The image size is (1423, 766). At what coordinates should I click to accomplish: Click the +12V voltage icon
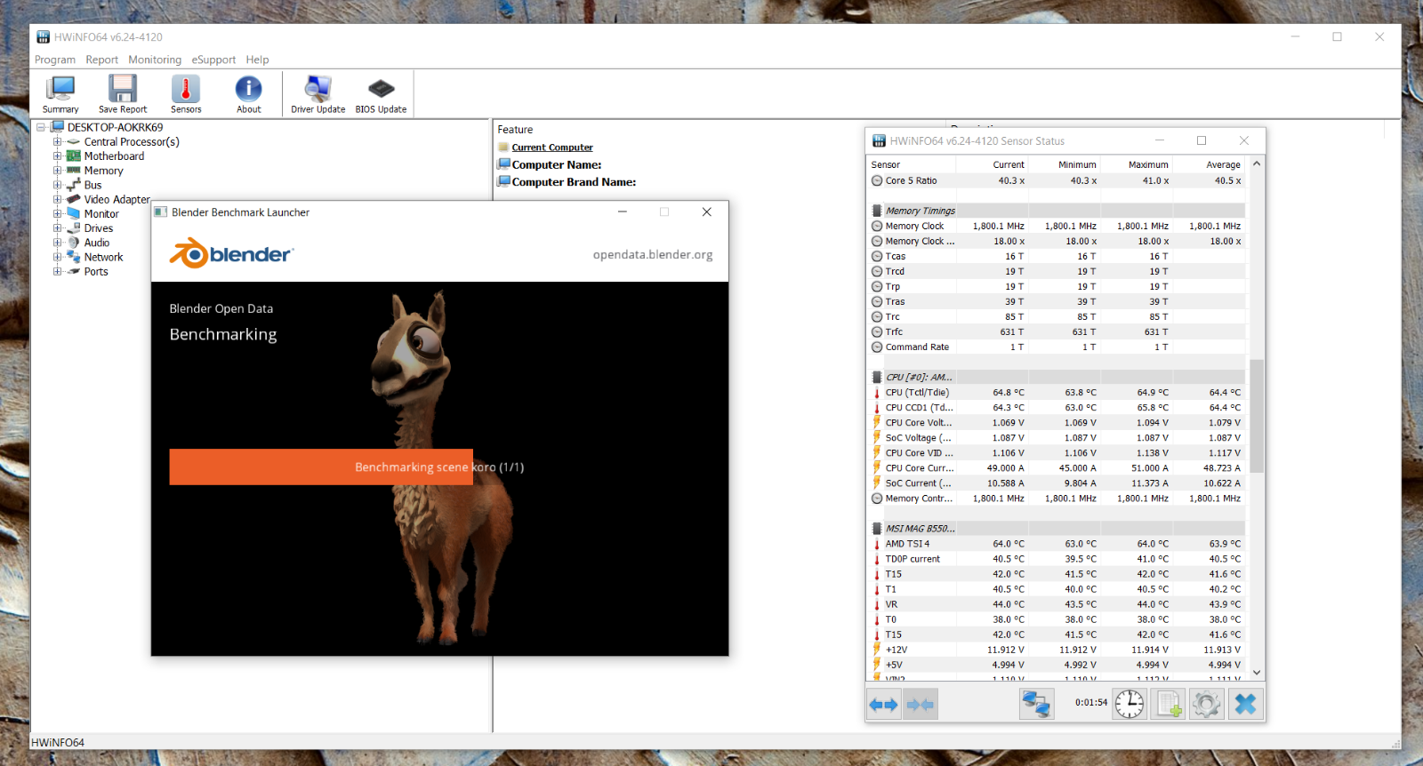877,650
